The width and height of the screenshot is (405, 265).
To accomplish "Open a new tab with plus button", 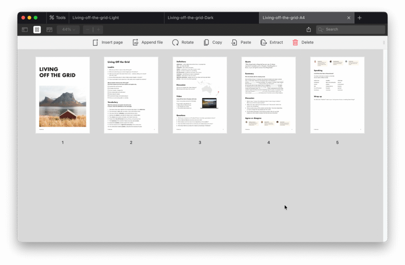I will pyautogui.click(x=360, y=18).
